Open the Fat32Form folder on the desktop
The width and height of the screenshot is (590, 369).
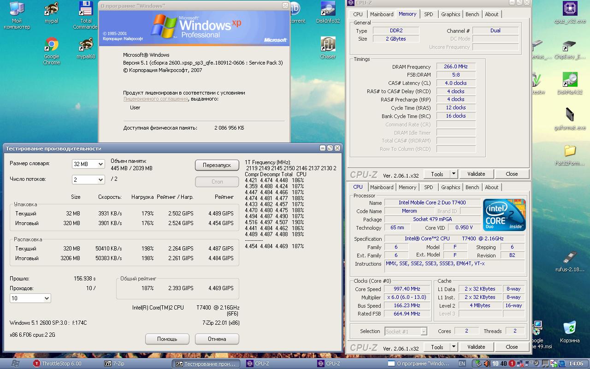click(570, 155)
